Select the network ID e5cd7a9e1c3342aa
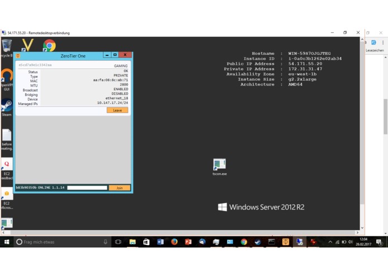Viewport: 388px width, 276px height. click(x=35, y=65)
